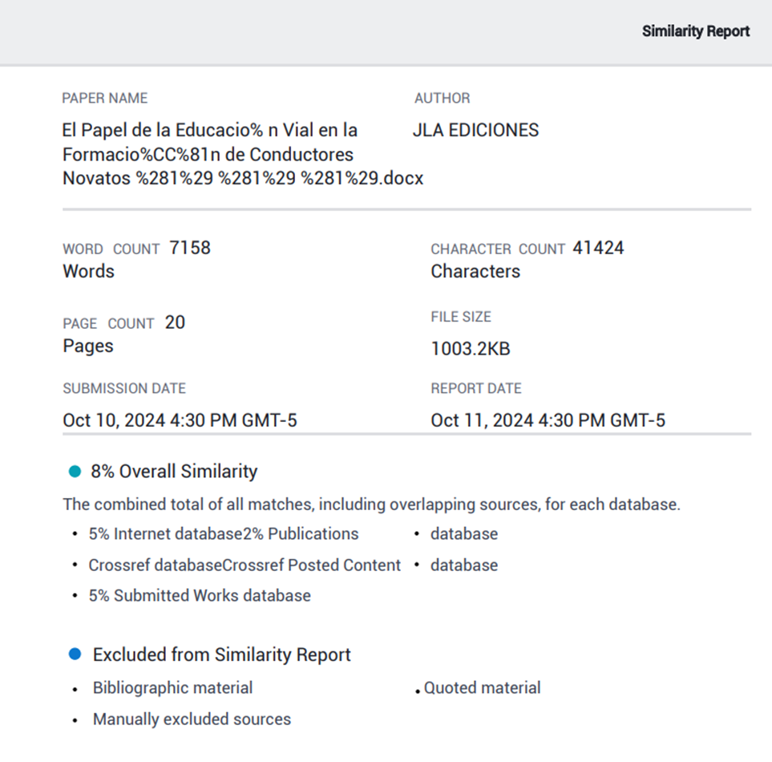The height and width of the screenshot is (762, 772).
Task: Click the 5% Submitted Works database entry
Action: [200, 596]
